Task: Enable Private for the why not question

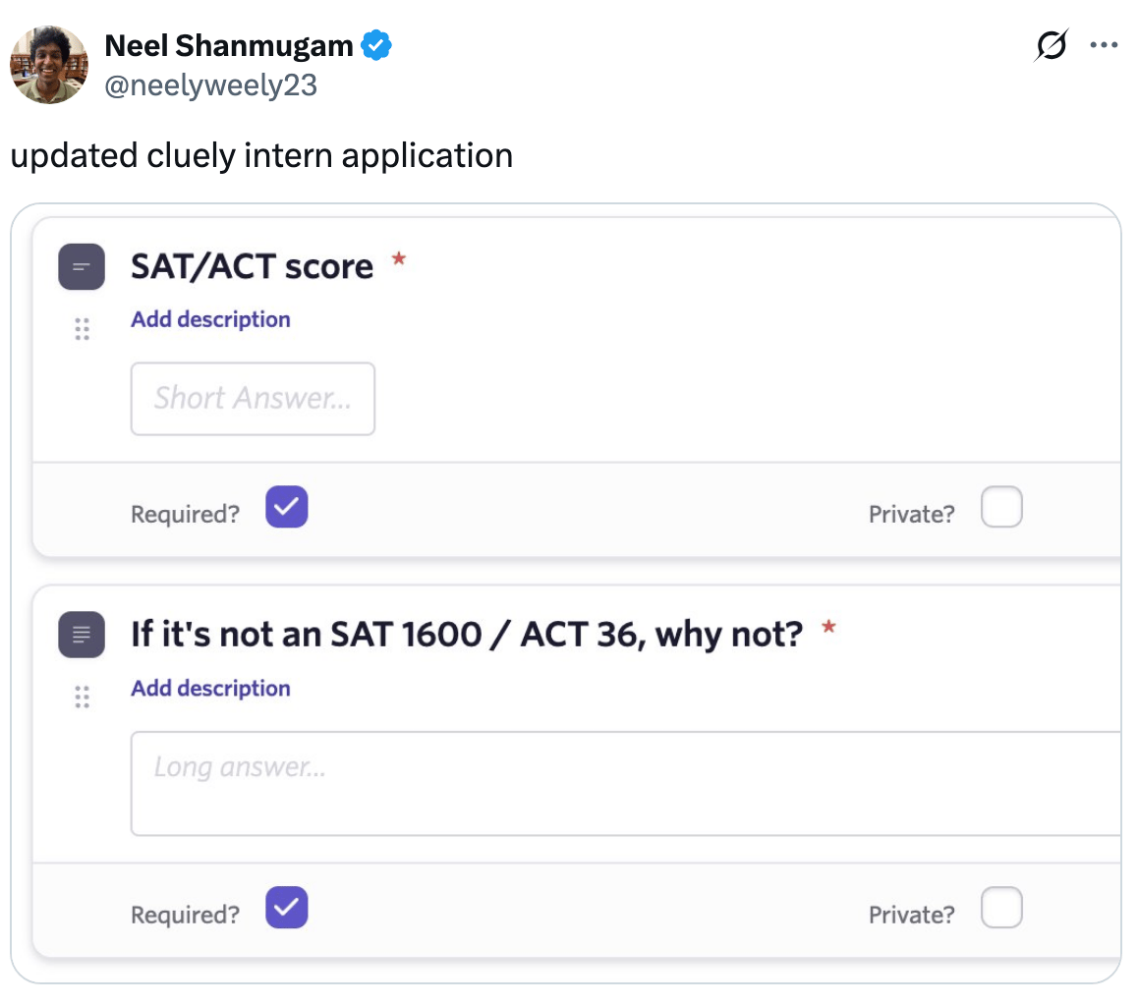Action: tap(1001, 908)
